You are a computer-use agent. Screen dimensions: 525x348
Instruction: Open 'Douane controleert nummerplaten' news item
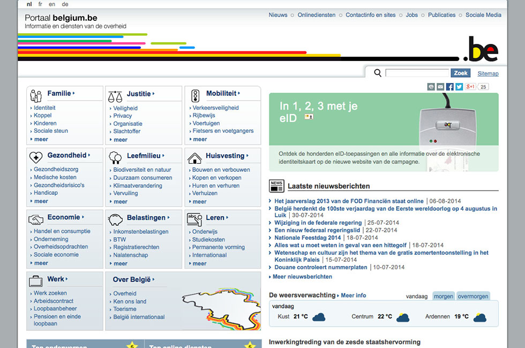tap(321, 267)
